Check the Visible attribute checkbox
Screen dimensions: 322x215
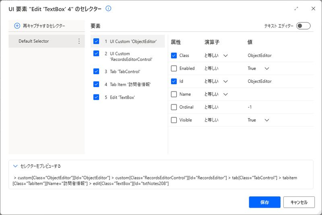[174, 120]
